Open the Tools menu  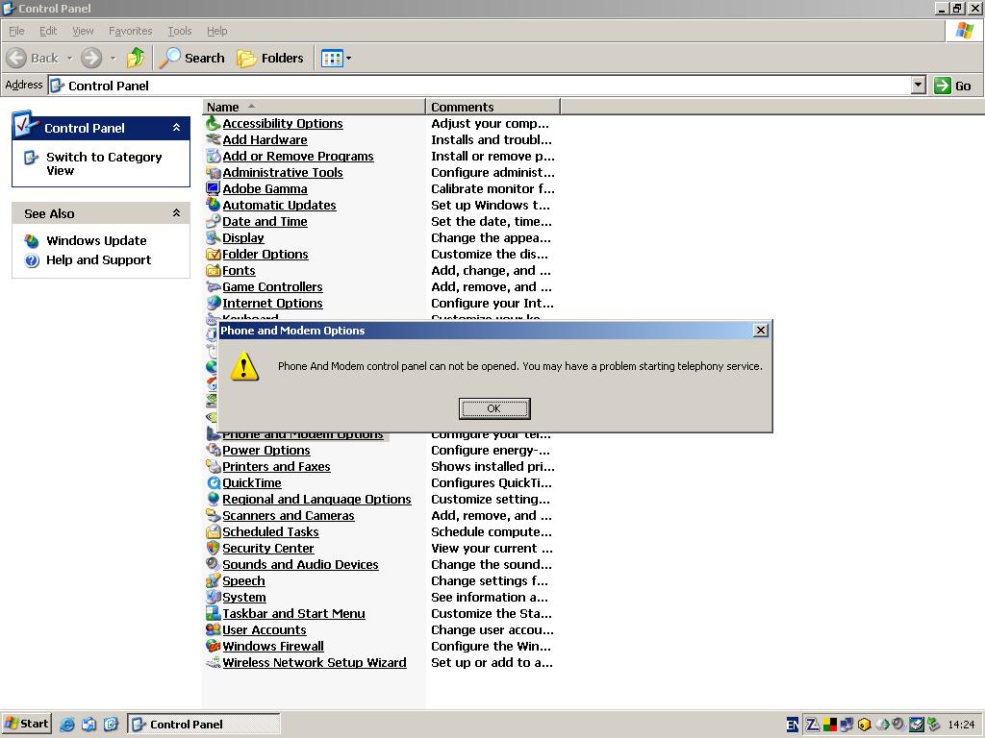(x=180, y=31)
